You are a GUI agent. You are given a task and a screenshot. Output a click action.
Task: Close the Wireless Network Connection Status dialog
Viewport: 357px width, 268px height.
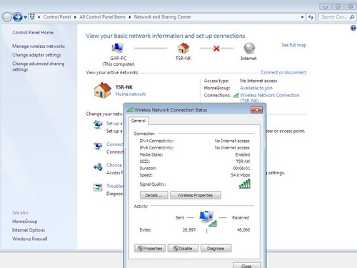pyautogui.click(x=256, y=110)
